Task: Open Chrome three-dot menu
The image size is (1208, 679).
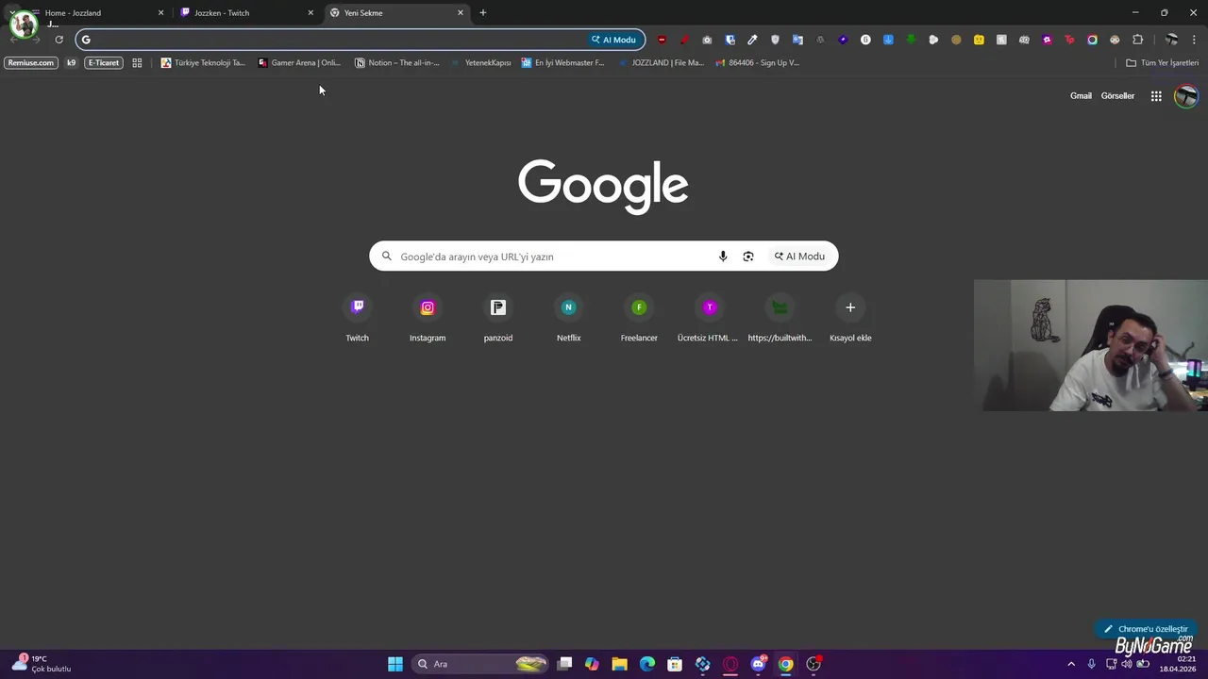Action: pos(1194,40)
